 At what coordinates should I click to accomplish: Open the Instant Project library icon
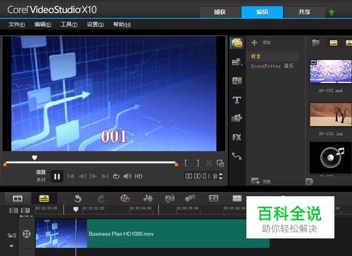point(237,62)
